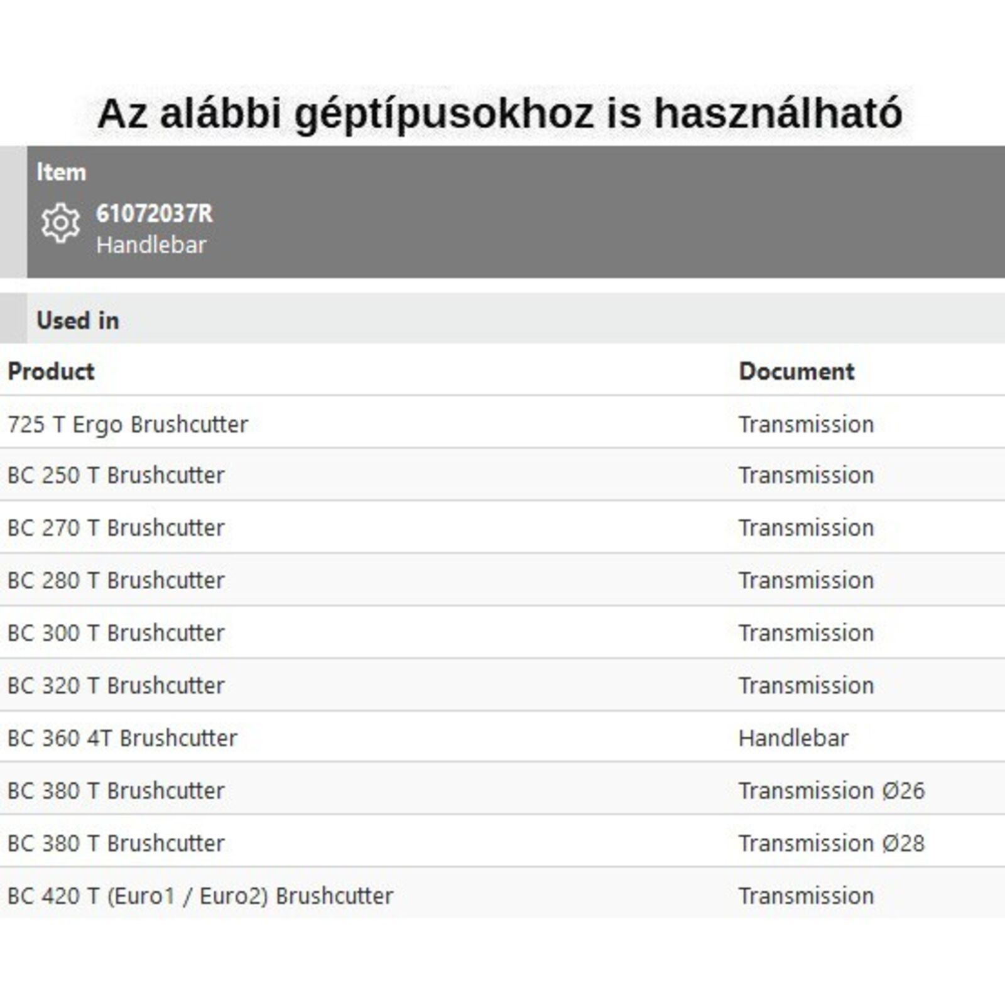
Task: Select the BC 270 T Brushcutter entry
Action: point(116,528)
